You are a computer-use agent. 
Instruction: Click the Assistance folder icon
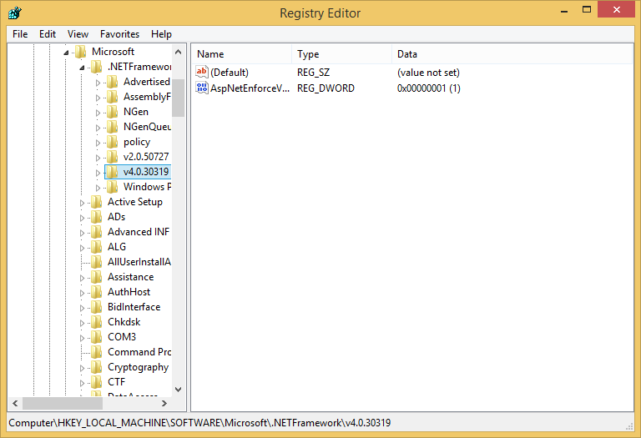97,277
